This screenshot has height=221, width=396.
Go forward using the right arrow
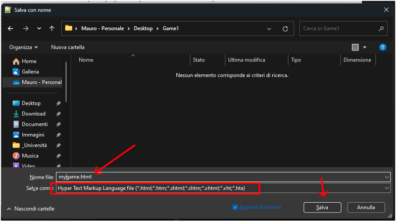26,29
